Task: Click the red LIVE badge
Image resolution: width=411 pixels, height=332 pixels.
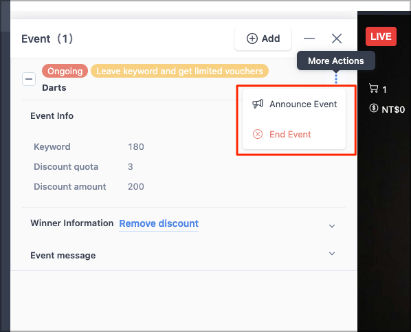Action: click(381, 36)
